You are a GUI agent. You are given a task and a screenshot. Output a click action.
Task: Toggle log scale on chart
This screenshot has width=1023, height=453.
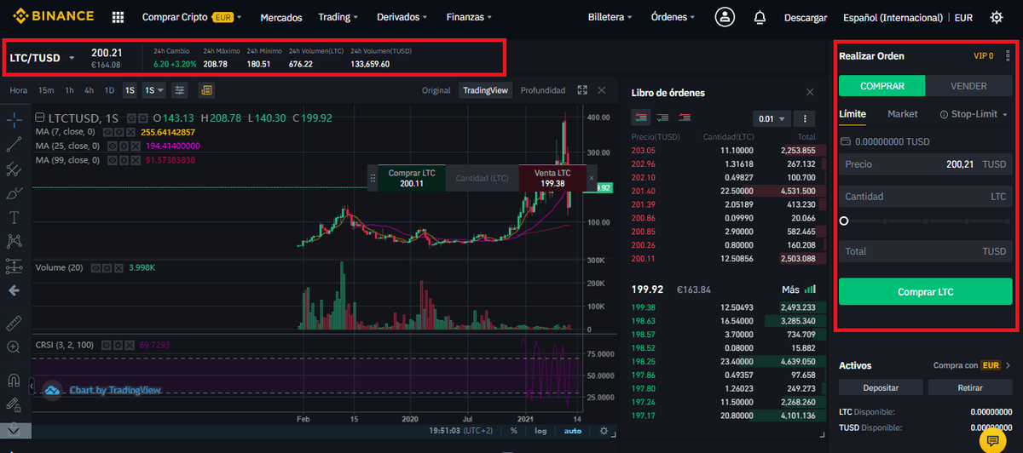539,432
